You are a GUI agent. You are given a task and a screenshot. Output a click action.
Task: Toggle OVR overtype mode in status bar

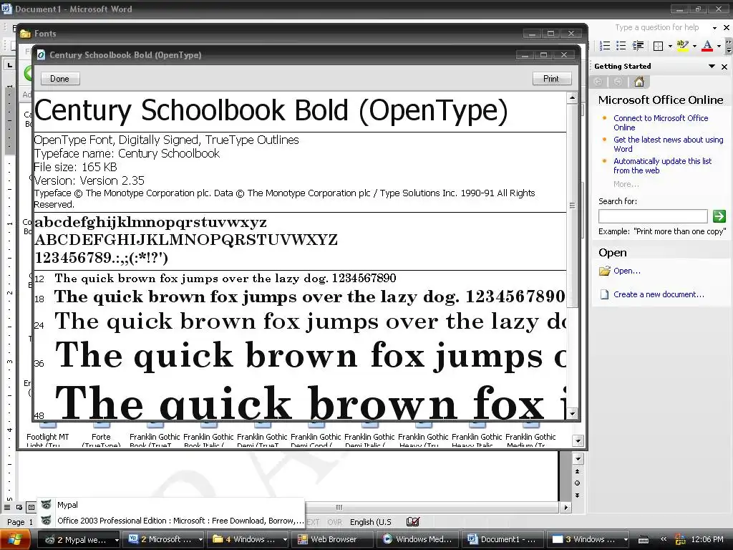335,522
